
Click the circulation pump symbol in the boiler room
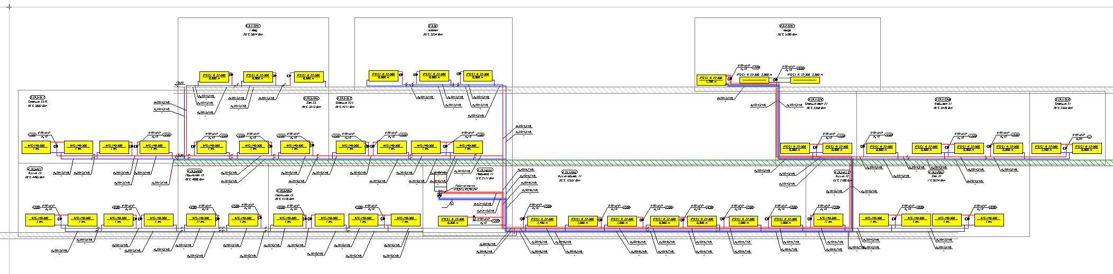click(439, 195)
